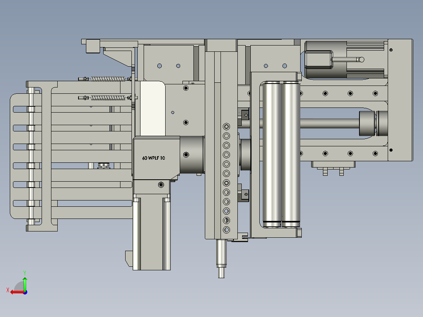Click the shaft protruding below the vertical column
The image size is (423, 317).
221,259
